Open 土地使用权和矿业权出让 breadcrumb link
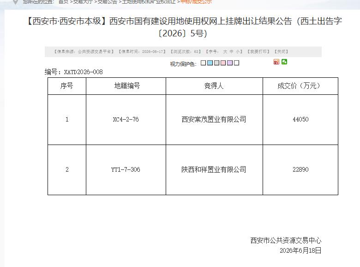 [x=149, y=2]
